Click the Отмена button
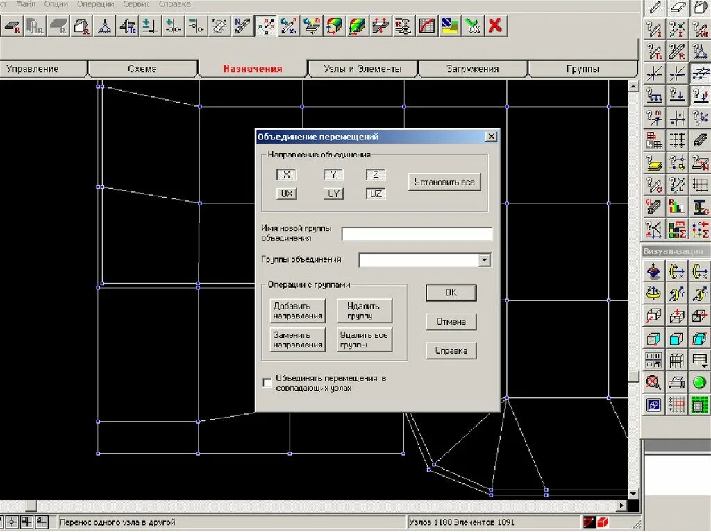Screen dimensions: 711x532 click(x=451, y=322)
